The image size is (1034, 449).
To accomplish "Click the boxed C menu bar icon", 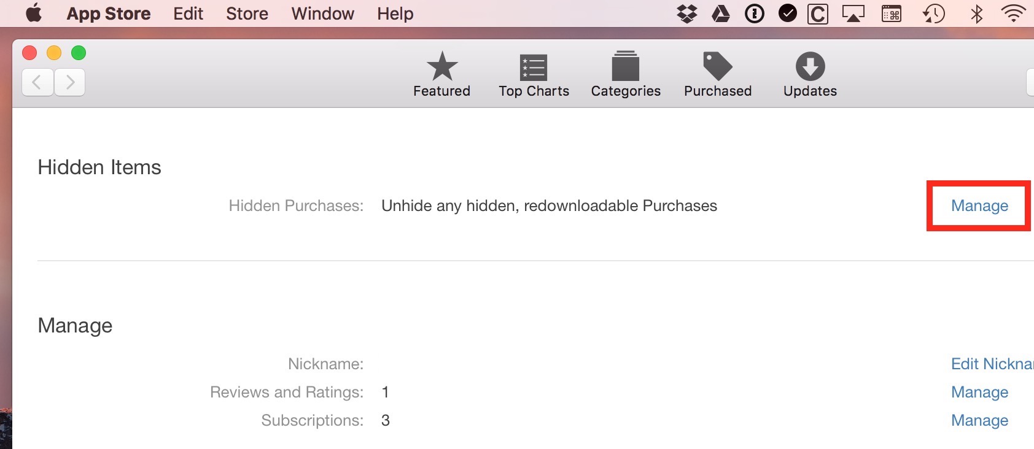I will [818, 13].
